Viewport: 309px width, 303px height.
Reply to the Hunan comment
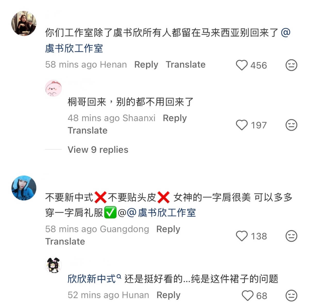[168, 295]
